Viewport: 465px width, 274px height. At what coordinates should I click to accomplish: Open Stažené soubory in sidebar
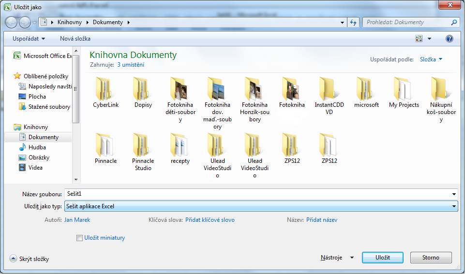click(x=44, y=107)
